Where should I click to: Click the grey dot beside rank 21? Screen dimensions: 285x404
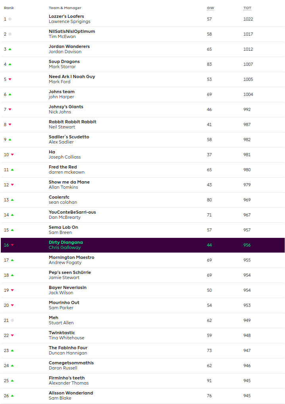(x=12, y=320)
